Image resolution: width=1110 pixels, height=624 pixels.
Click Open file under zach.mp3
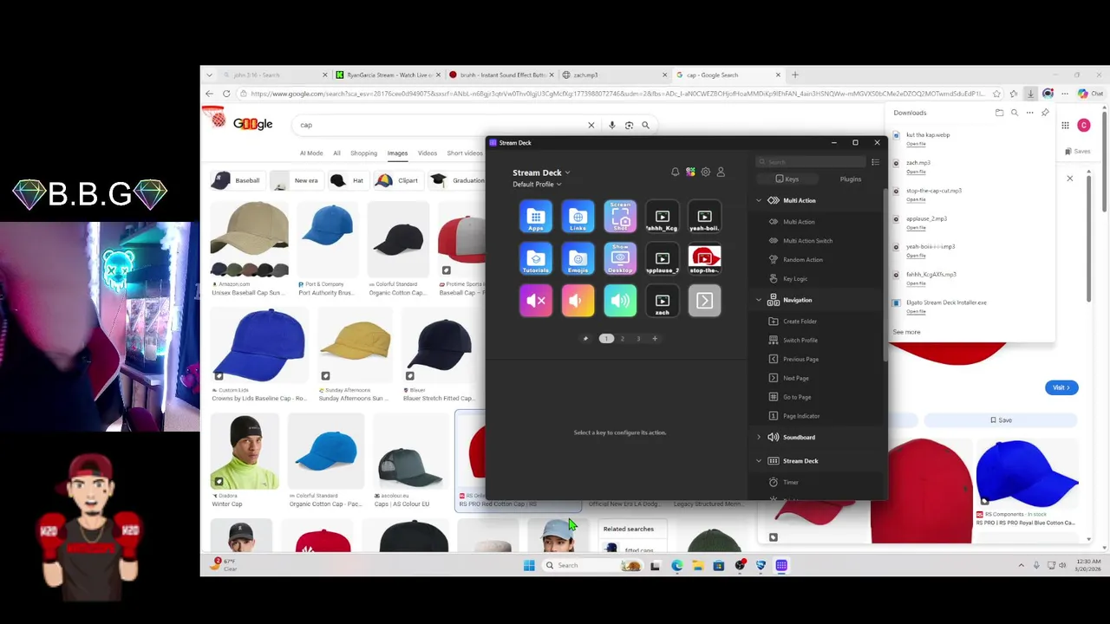click(x=916, y=172)
